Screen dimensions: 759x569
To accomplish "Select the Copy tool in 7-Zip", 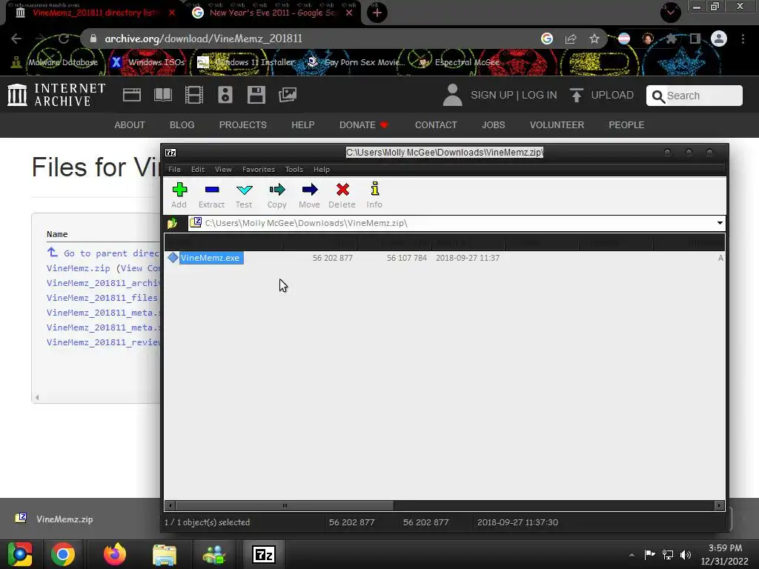I will pyautogui.click(x=277, y=195).
